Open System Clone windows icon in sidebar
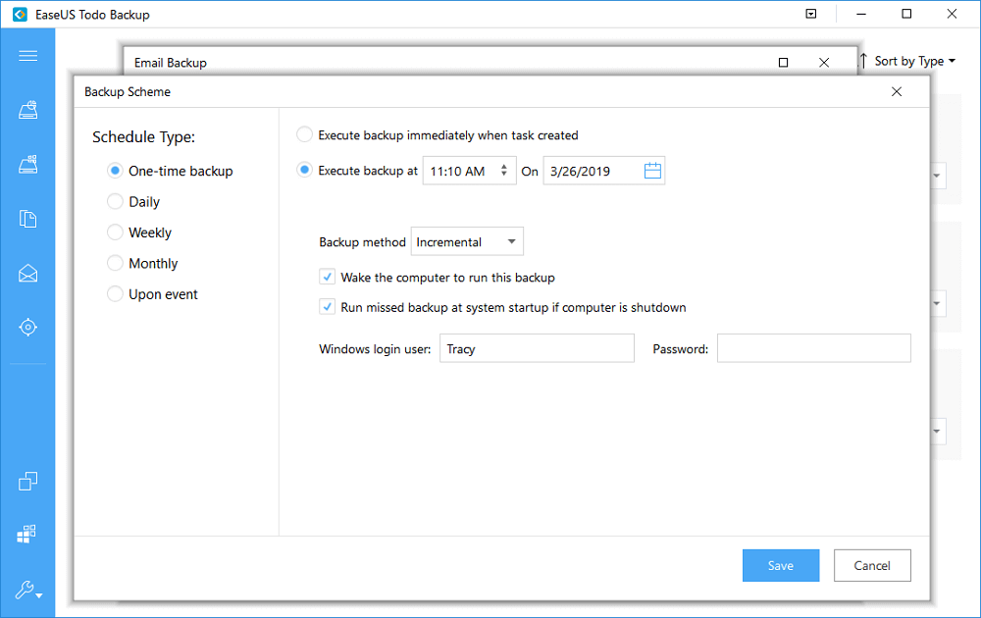The image size is (981, 618). (26, 534)
